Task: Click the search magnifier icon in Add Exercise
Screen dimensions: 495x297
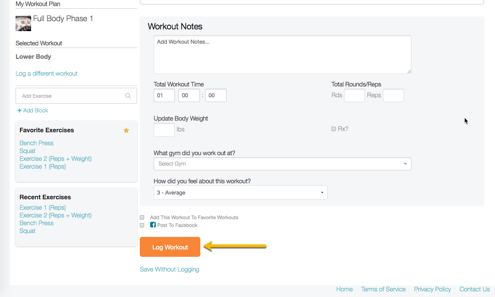Action: pos(128,96)
